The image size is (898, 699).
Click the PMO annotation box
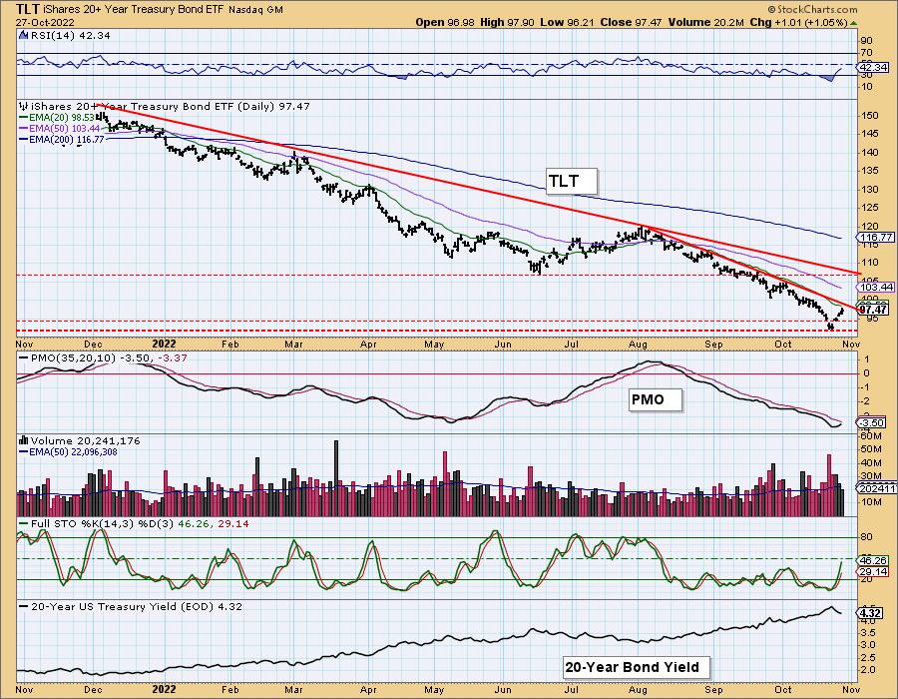tap(656, 399)
